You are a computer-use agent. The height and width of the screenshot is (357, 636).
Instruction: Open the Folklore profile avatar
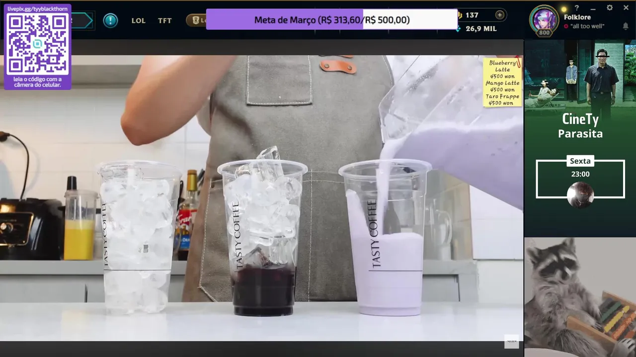pos(544,20)
